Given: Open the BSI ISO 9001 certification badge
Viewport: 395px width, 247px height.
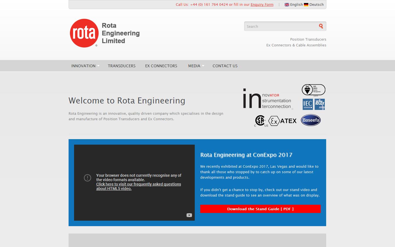Looking at the screenshot, I should coord(314,90).
